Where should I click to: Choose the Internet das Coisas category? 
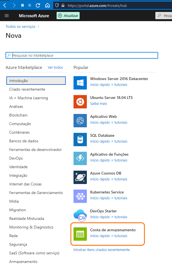(x=26, y=184)
